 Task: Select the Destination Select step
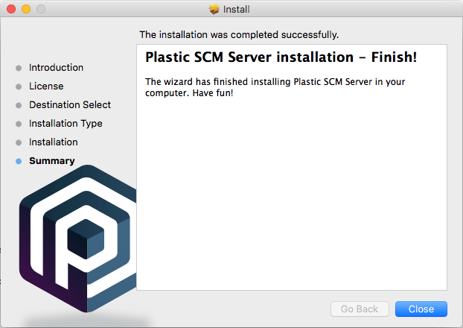tap(70, 104)
